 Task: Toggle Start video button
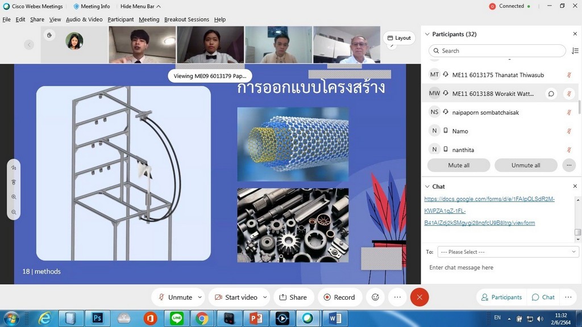[x=235, y=297]
